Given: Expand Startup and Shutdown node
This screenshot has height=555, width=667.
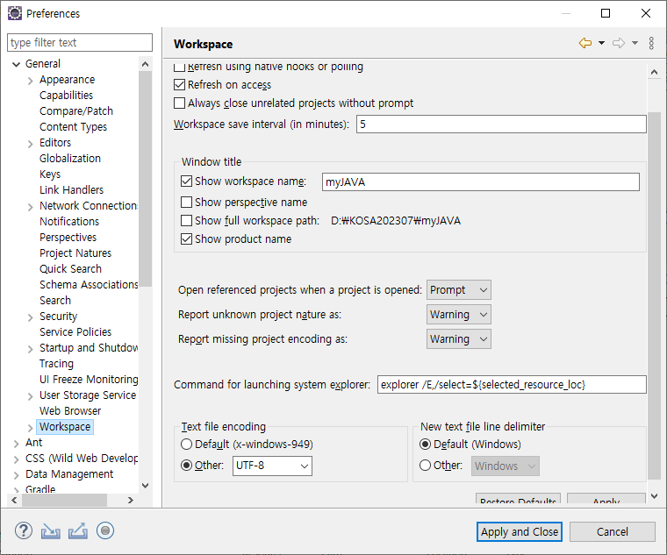Looking at the screenshot, I should click(30, 348).
